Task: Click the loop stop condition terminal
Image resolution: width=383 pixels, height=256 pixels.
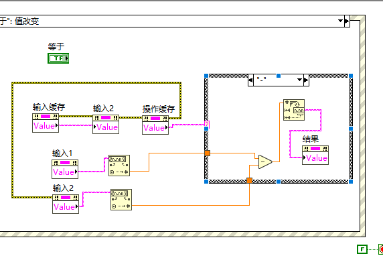Action: coord(380,249)
